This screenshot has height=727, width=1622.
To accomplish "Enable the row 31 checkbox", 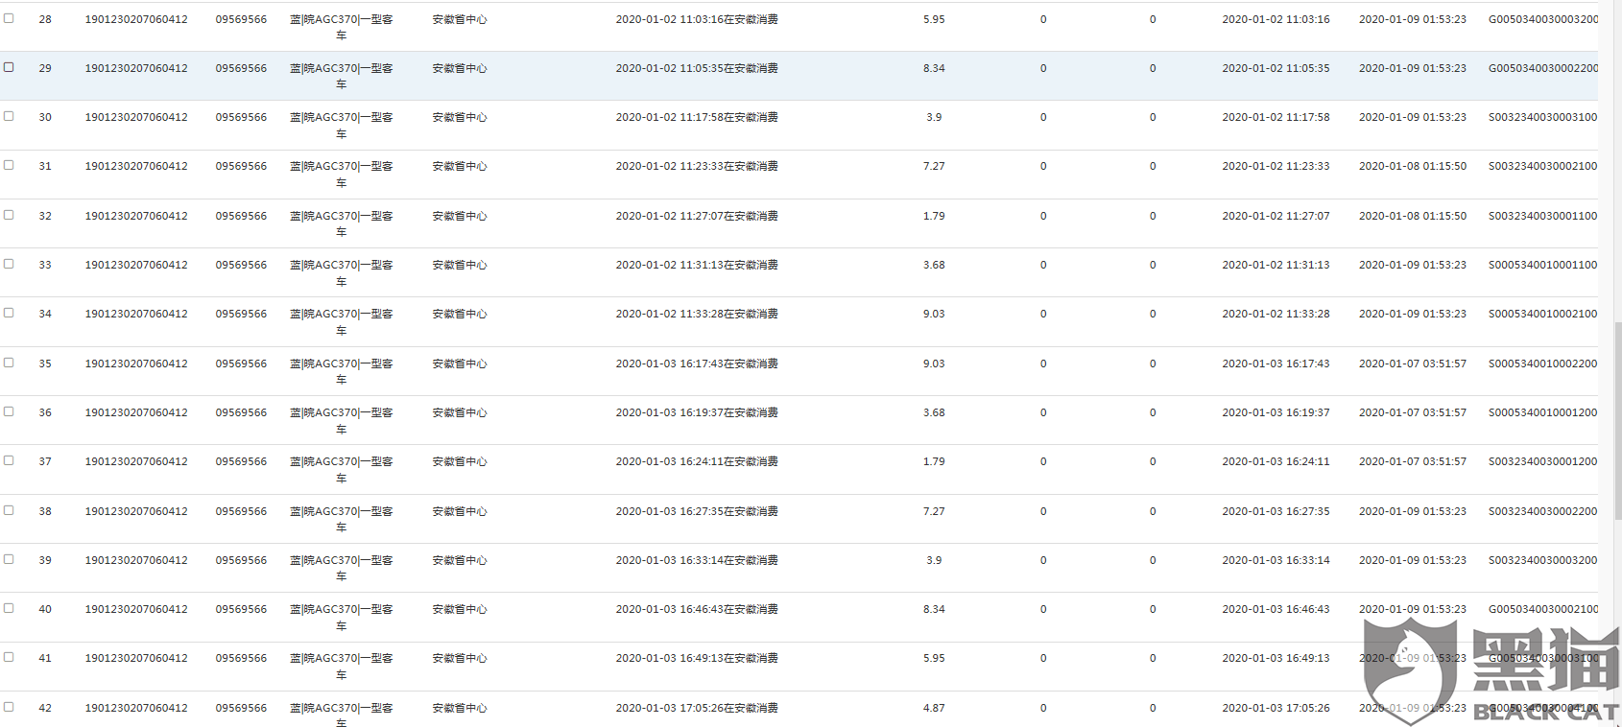I will click(x=9, y=165).
